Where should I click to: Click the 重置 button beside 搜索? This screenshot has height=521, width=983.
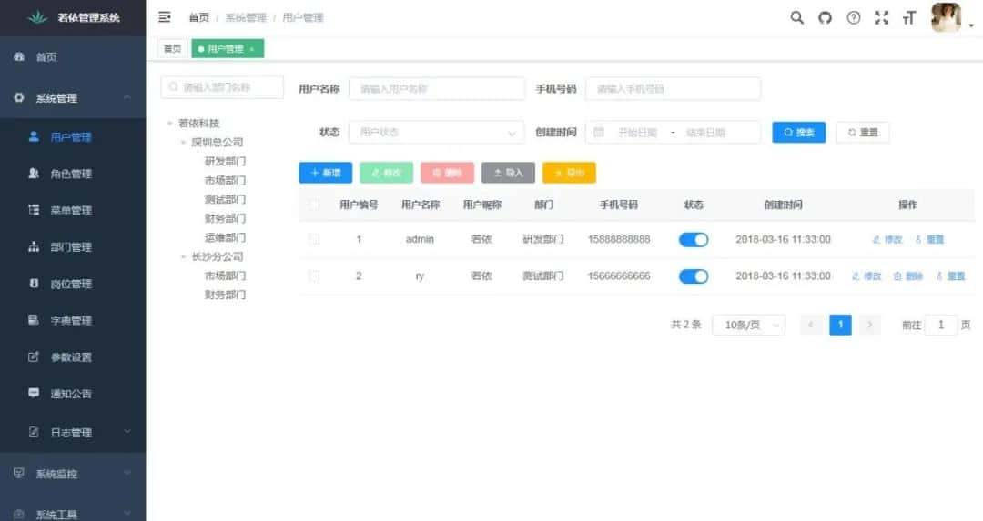click(x=863, y=132)
